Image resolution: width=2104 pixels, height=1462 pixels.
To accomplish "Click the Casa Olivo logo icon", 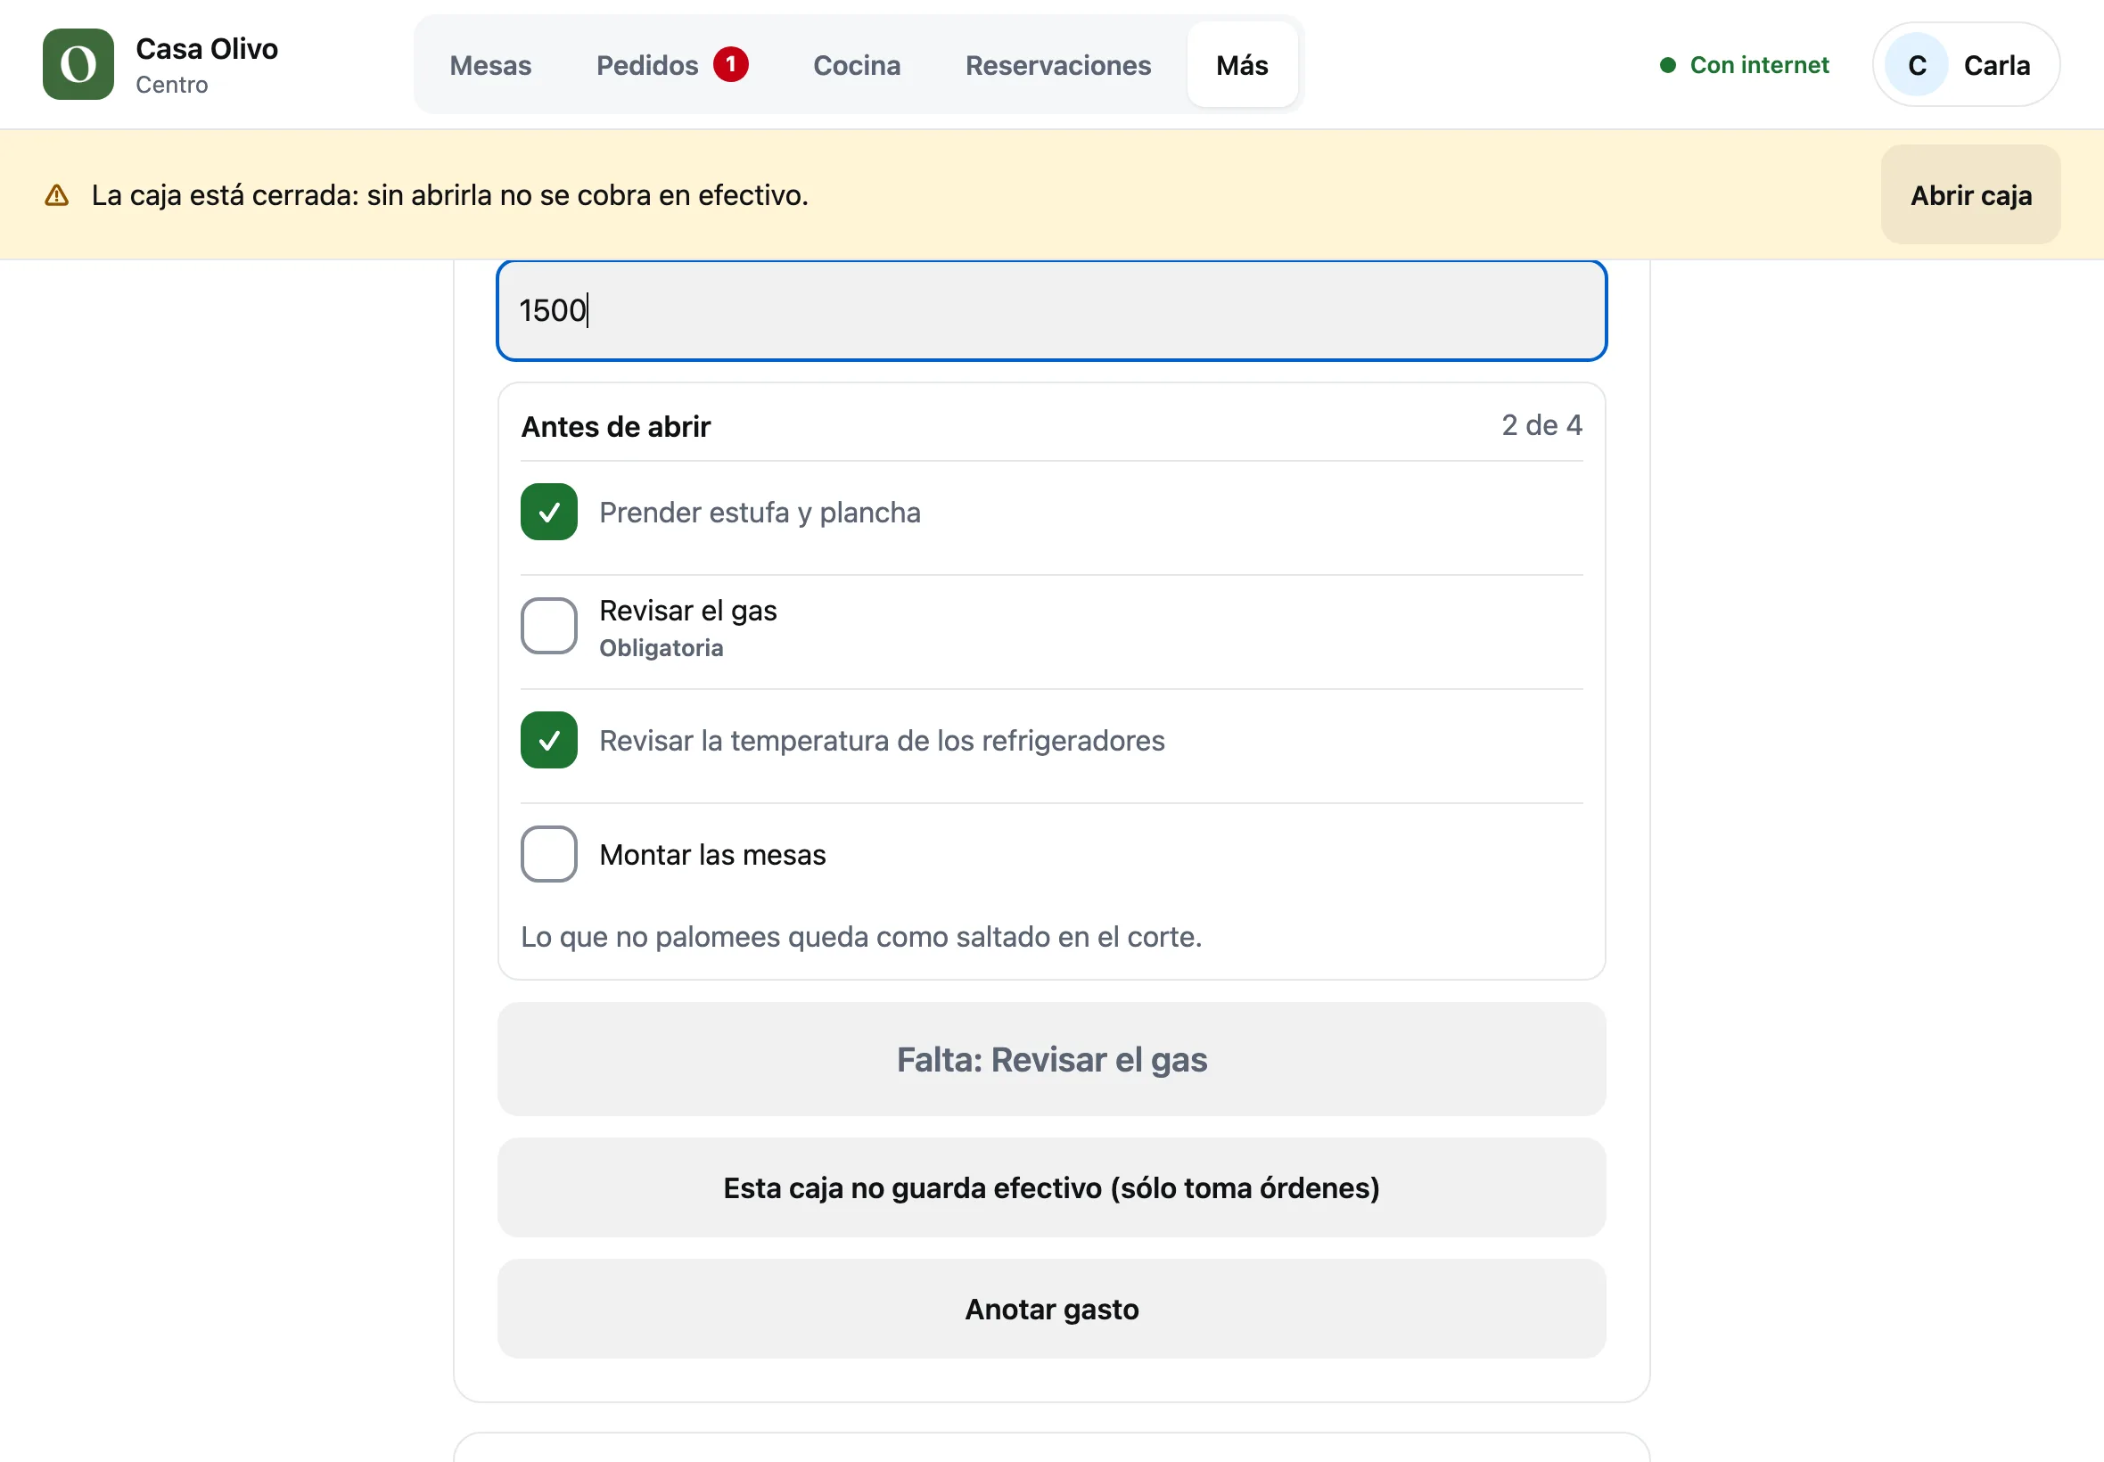I will pos(78,64).
